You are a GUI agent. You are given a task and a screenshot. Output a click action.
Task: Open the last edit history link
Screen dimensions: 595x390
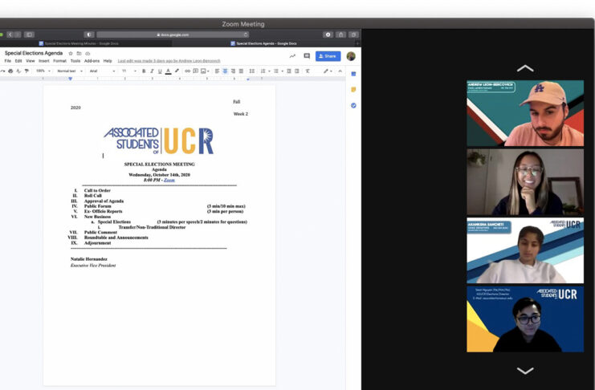tap(169, 61)
